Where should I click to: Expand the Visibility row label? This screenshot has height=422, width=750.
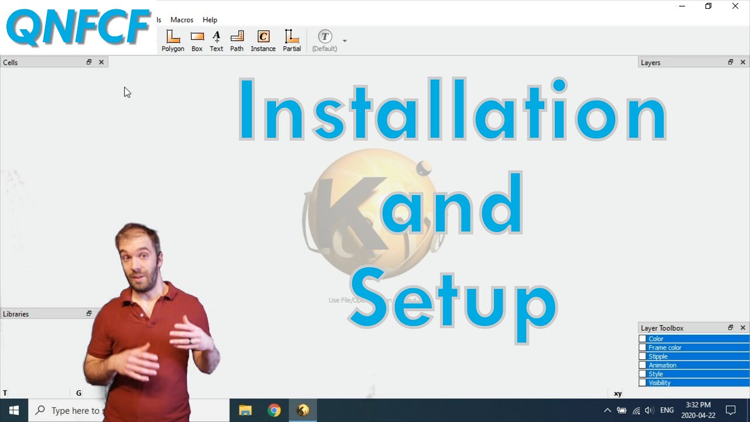pos(659,383)
